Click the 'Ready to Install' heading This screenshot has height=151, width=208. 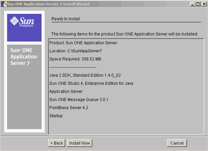(x=66, y=19)
